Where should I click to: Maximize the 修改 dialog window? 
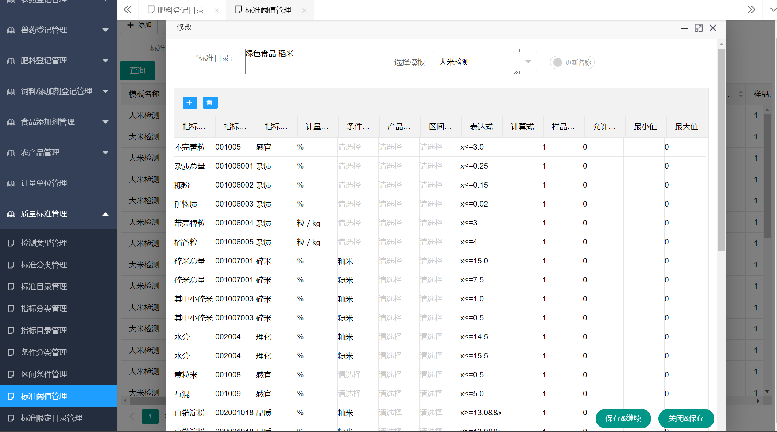699,28
